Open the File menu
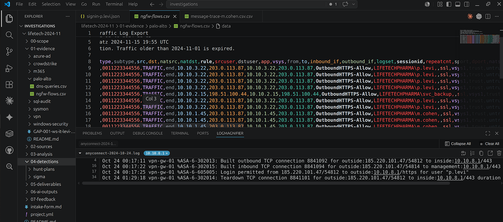The width and height of the screenshot is (503, 222). [x=19, y=4]
